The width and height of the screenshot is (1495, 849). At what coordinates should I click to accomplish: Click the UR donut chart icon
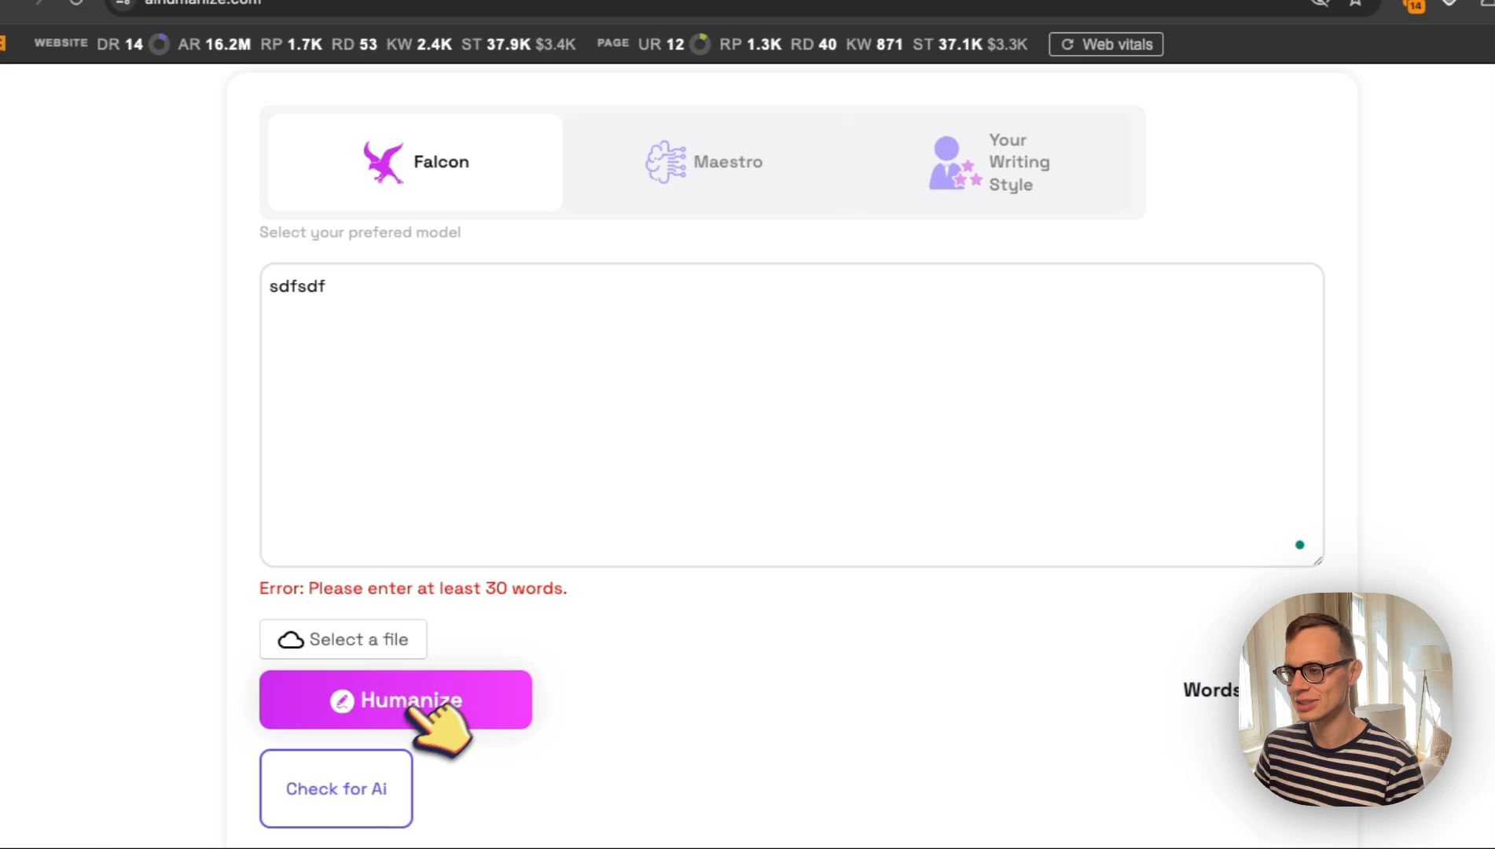coord(700,45)
